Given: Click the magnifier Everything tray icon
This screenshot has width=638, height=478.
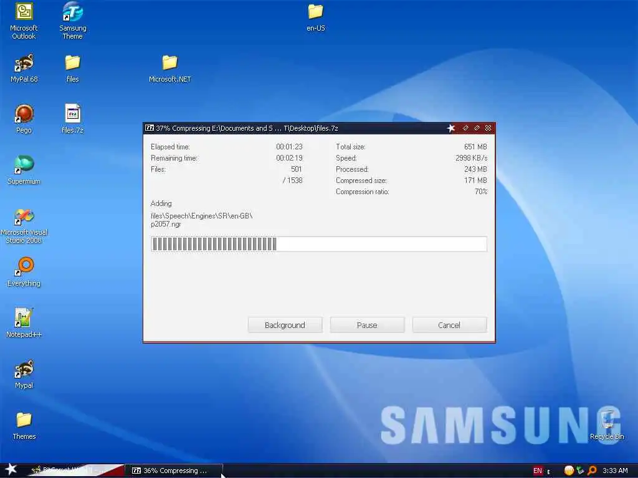Looking at the screenshot, I should tap(593, 471).
